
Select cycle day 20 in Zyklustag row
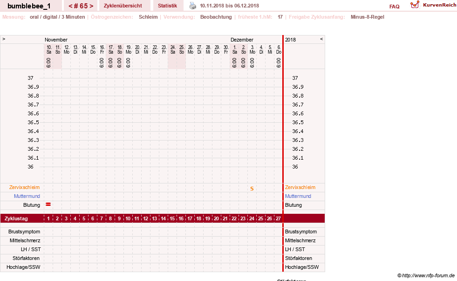pos(217,218)
